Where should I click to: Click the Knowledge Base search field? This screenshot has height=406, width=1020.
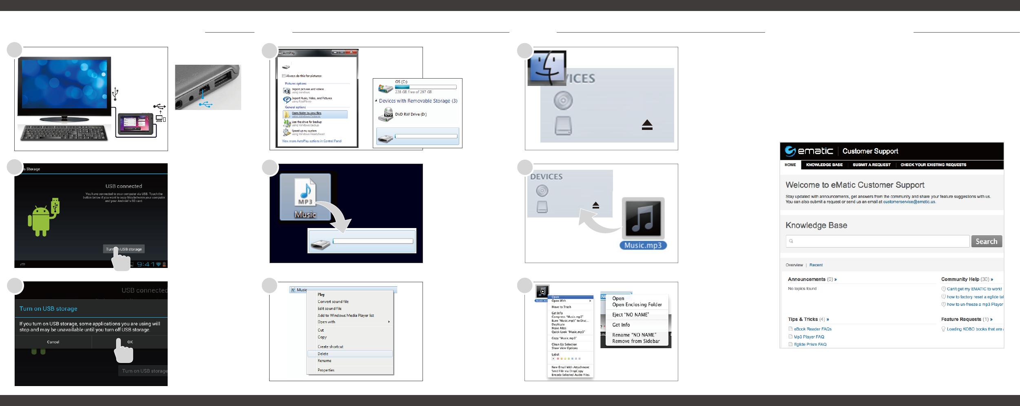tap(877, 241)
